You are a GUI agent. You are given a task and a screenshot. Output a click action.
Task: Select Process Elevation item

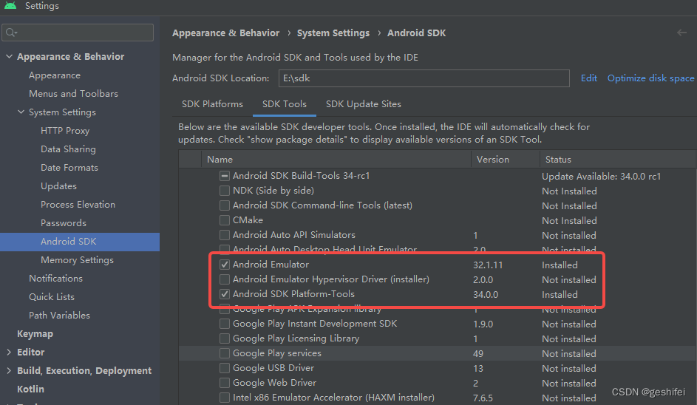(78, 205)
